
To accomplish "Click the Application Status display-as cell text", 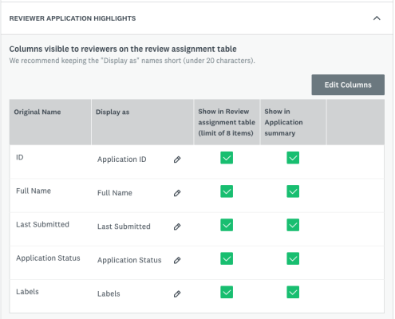I will pos(129,260).
